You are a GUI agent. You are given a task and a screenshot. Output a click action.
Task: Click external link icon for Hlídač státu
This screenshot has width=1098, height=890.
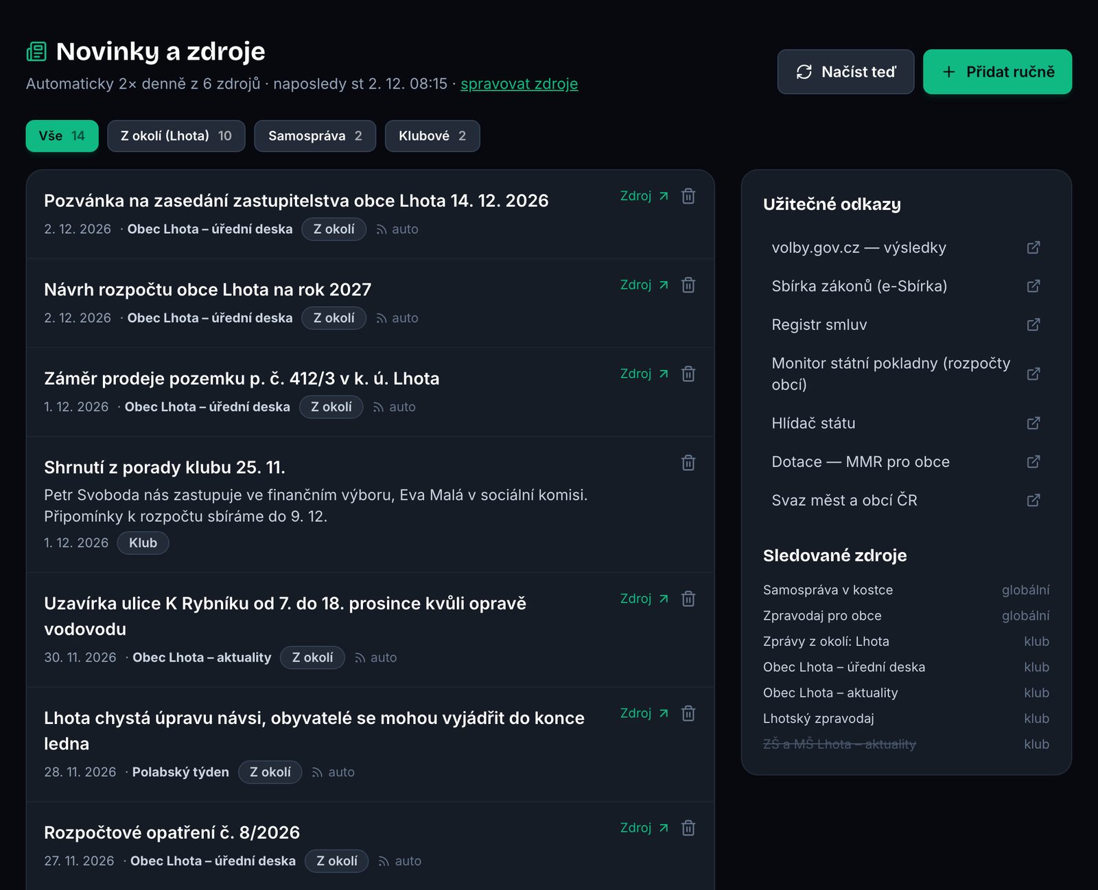coord(1033,423)
